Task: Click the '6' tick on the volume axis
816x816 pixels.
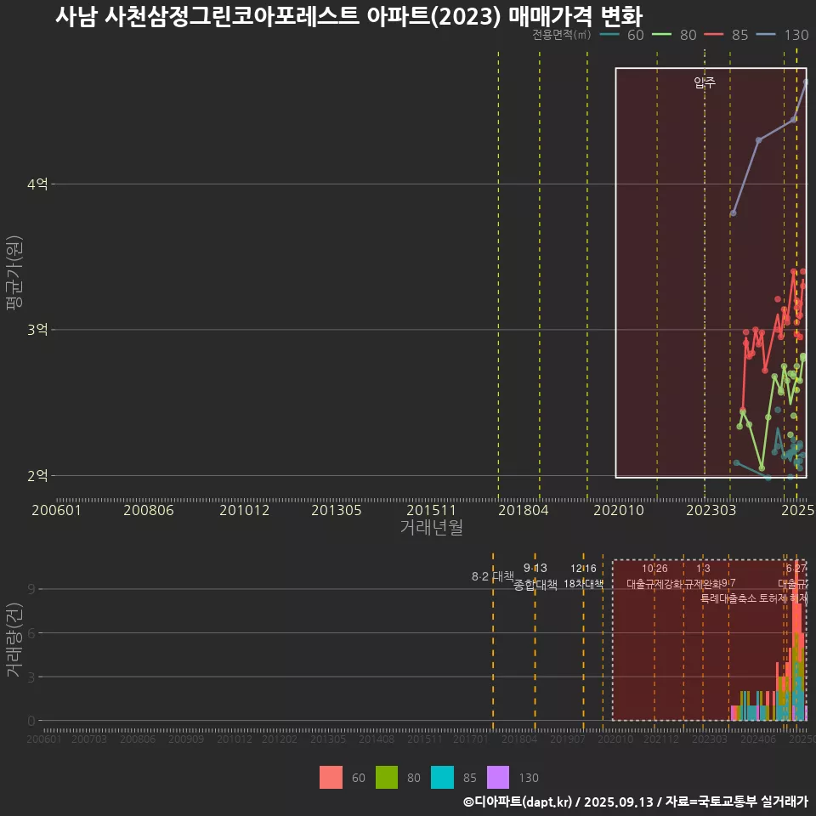Action: point(31,632)
